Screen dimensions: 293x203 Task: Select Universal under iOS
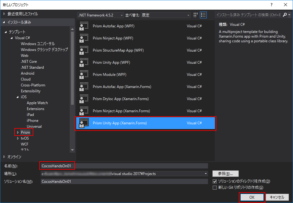click(x=34, y=127)
